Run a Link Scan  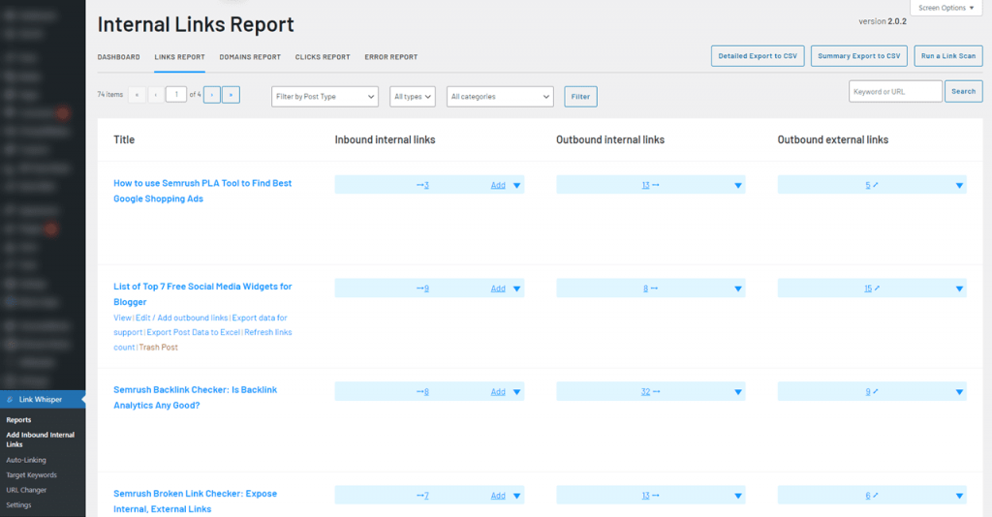click(947, 55)
